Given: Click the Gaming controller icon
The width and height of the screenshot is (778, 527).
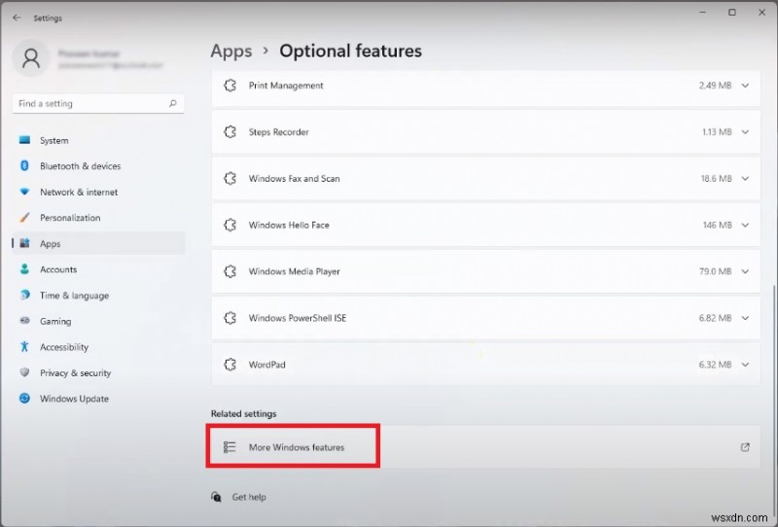Looking at the screenshot, I should 24,322.
